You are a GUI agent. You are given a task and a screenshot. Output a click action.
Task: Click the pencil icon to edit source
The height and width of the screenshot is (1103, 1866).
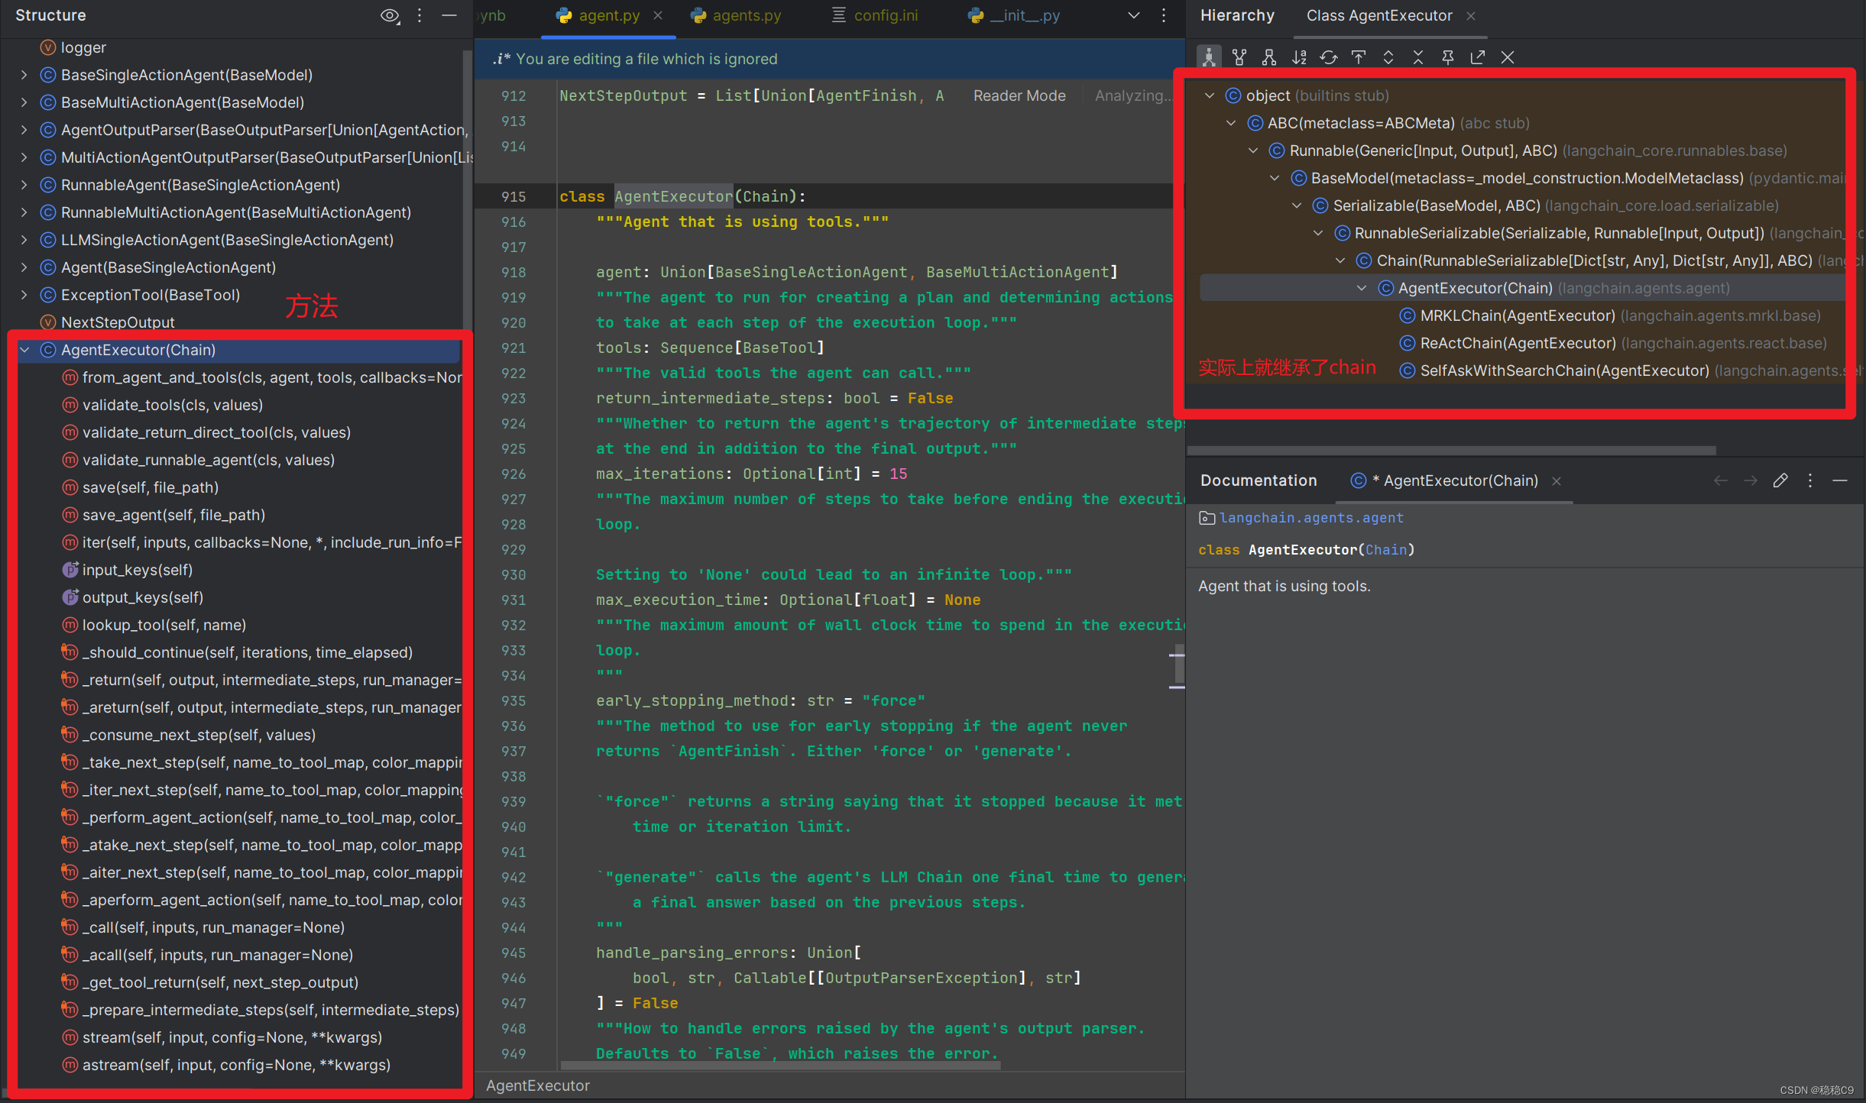pyautogui.click(x=1780, y=480)
